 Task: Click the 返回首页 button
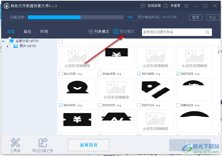point(89,145)
